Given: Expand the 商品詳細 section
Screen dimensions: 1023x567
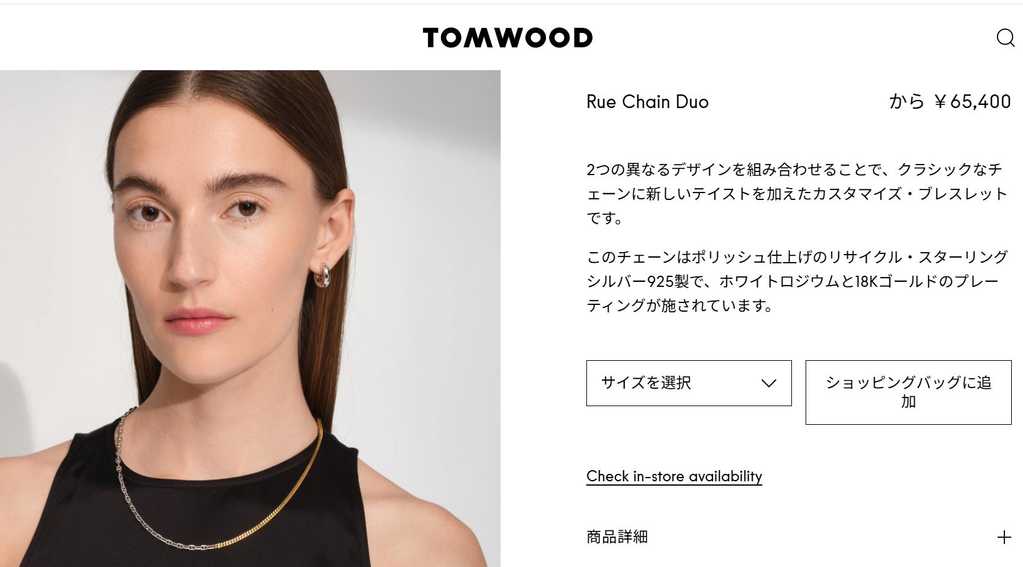Looking at the screenshot, I should tap(799, 537).
